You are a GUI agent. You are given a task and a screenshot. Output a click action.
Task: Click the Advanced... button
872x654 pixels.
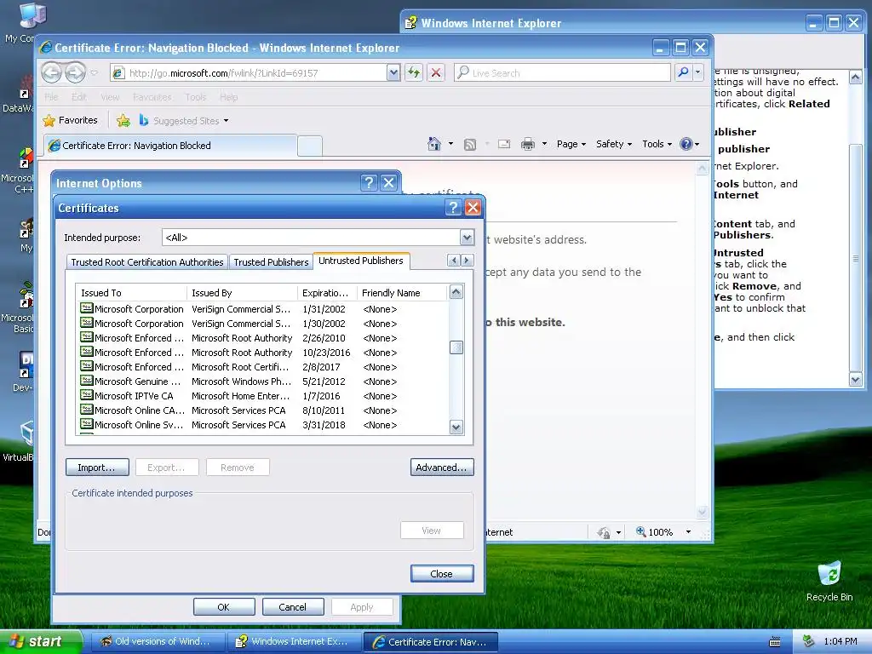click(x=442, y=468)
